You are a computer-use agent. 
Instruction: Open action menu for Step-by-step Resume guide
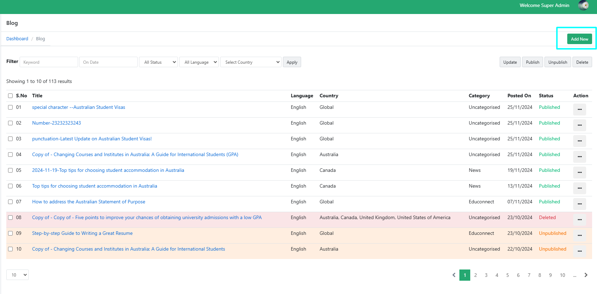point(579,236)
